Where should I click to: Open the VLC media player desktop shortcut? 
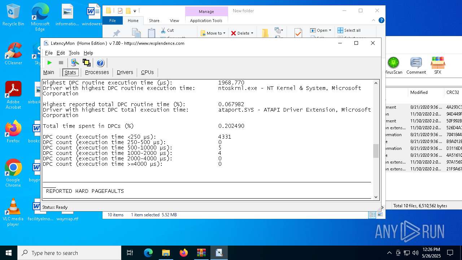coord(13,212)
